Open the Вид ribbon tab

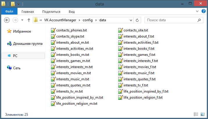click(72, 12)
